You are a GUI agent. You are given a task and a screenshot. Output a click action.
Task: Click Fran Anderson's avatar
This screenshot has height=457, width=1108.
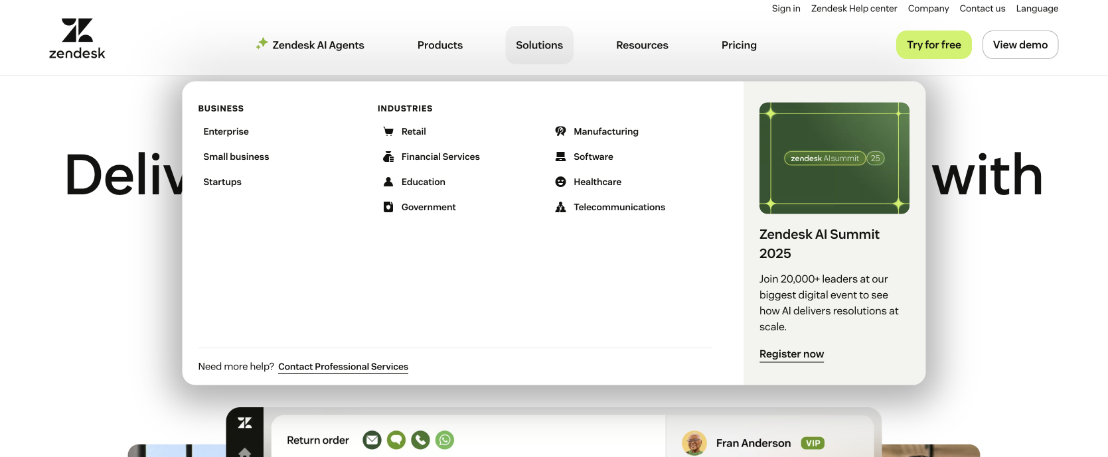click(694, 443)
